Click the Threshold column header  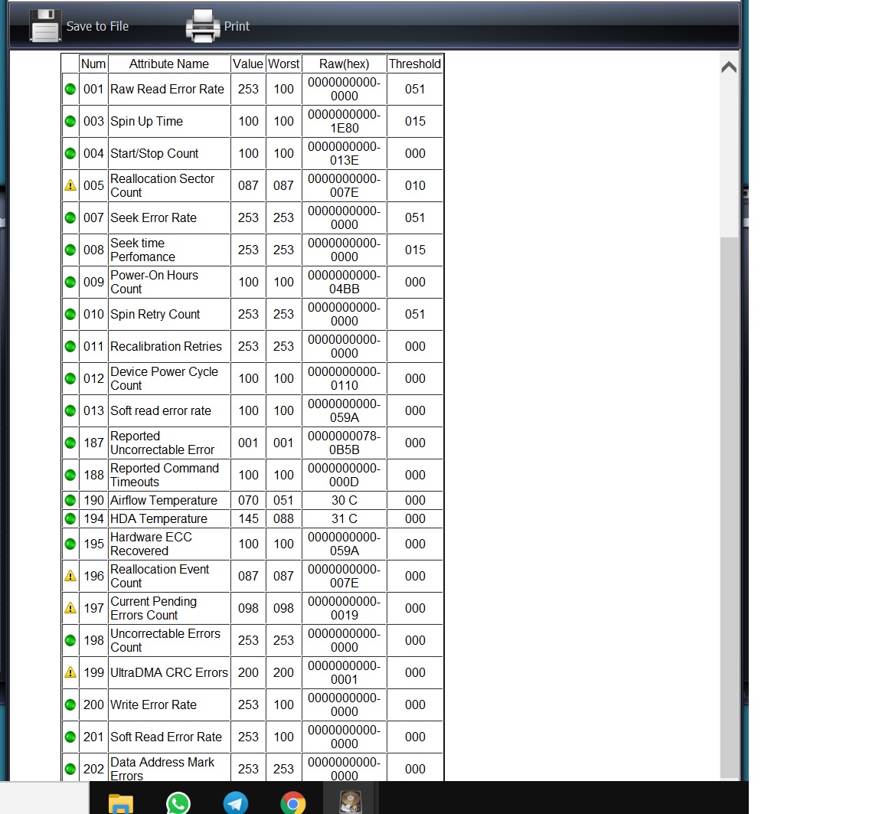pos(414,64)
